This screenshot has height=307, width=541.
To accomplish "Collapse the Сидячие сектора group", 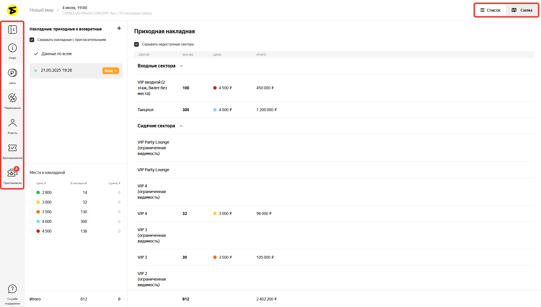I will click(x=181, y=126).
